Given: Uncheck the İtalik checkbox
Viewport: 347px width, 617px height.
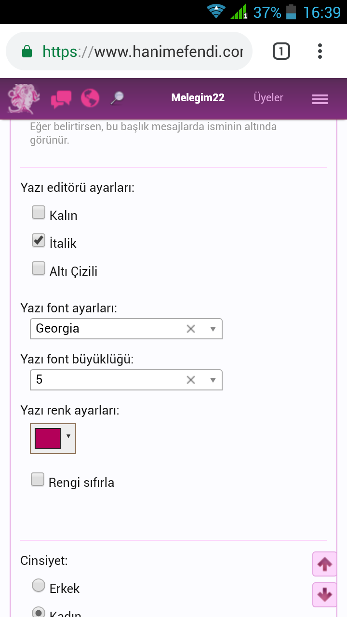Looking at the screenshot, I should [x=39, y=241].
